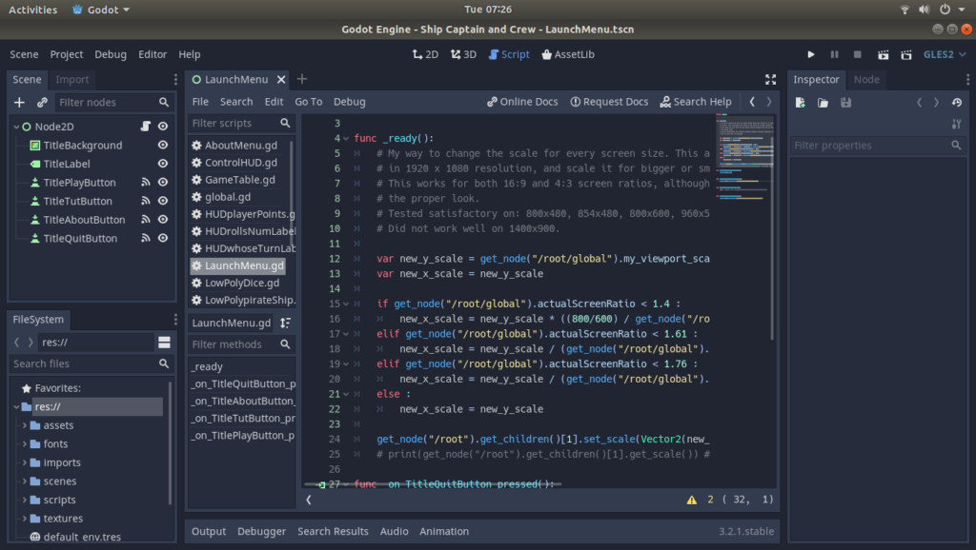Screen dimensions: 976x550
Task: Open the Debugger bottom panel
Action: point(261,532)
